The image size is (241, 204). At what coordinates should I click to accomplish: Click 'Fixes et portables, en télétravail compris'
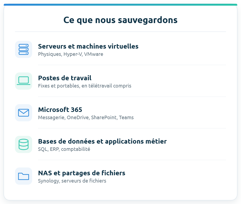pos(85,86)
